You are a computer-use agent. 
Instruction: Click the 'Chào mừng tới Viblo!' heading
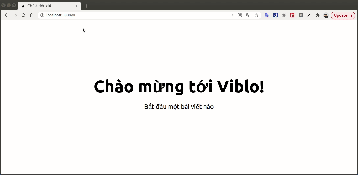pyautogui.click(x=179, y=87)
